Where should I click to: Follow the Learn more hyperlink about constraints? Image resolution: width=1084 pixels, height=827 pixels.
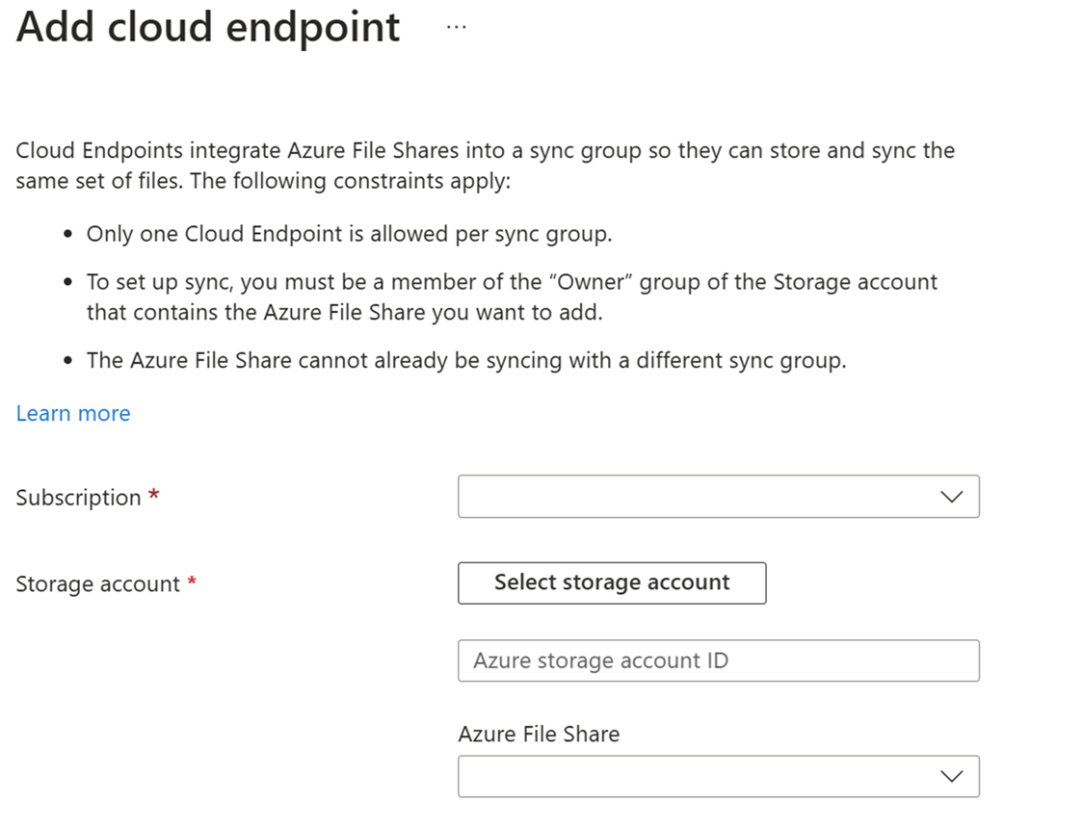(72, 413)
